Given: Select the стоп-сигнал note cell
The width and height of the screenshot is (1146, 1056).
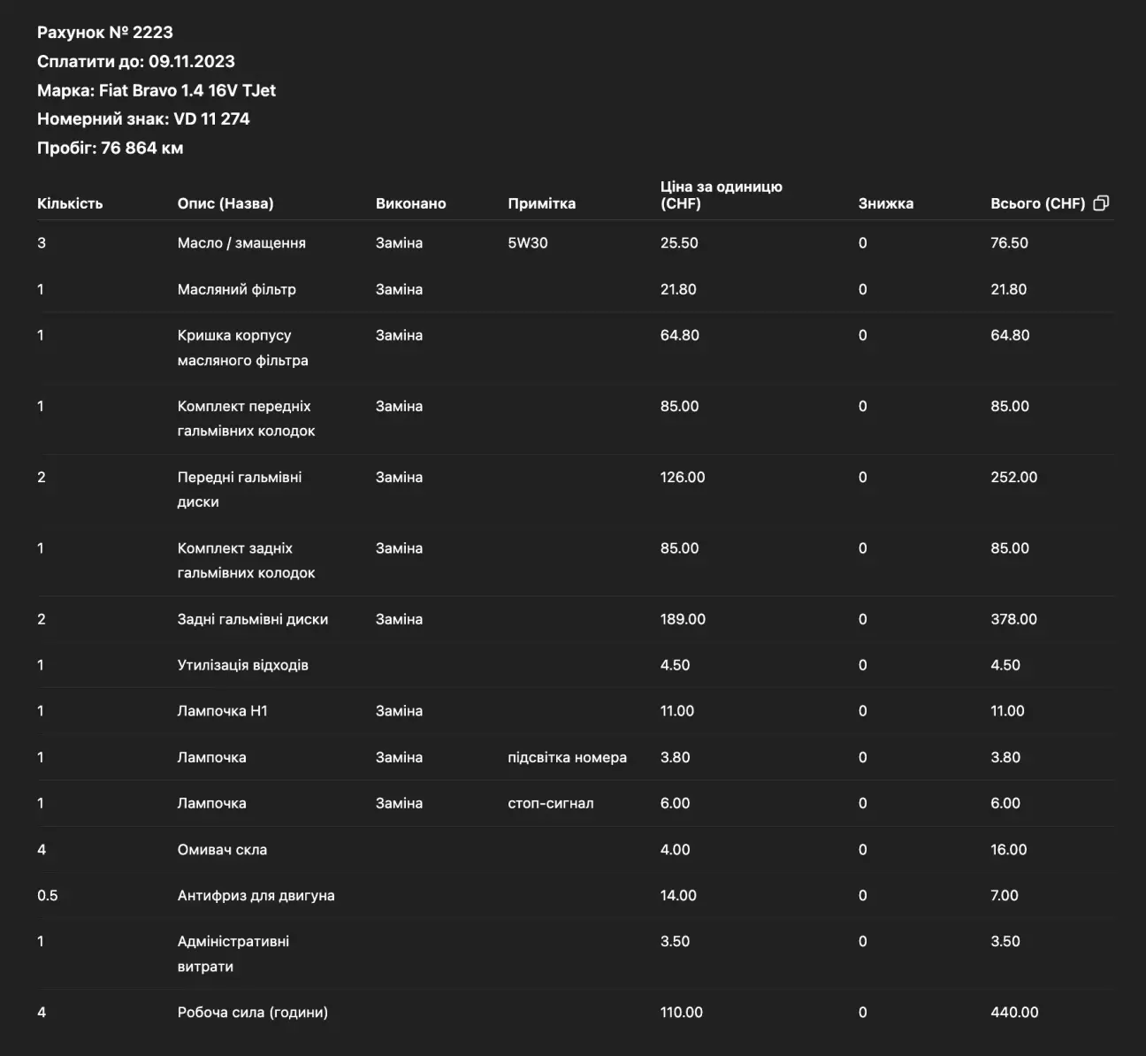Looking at the screenshot, I should (550, 803).
